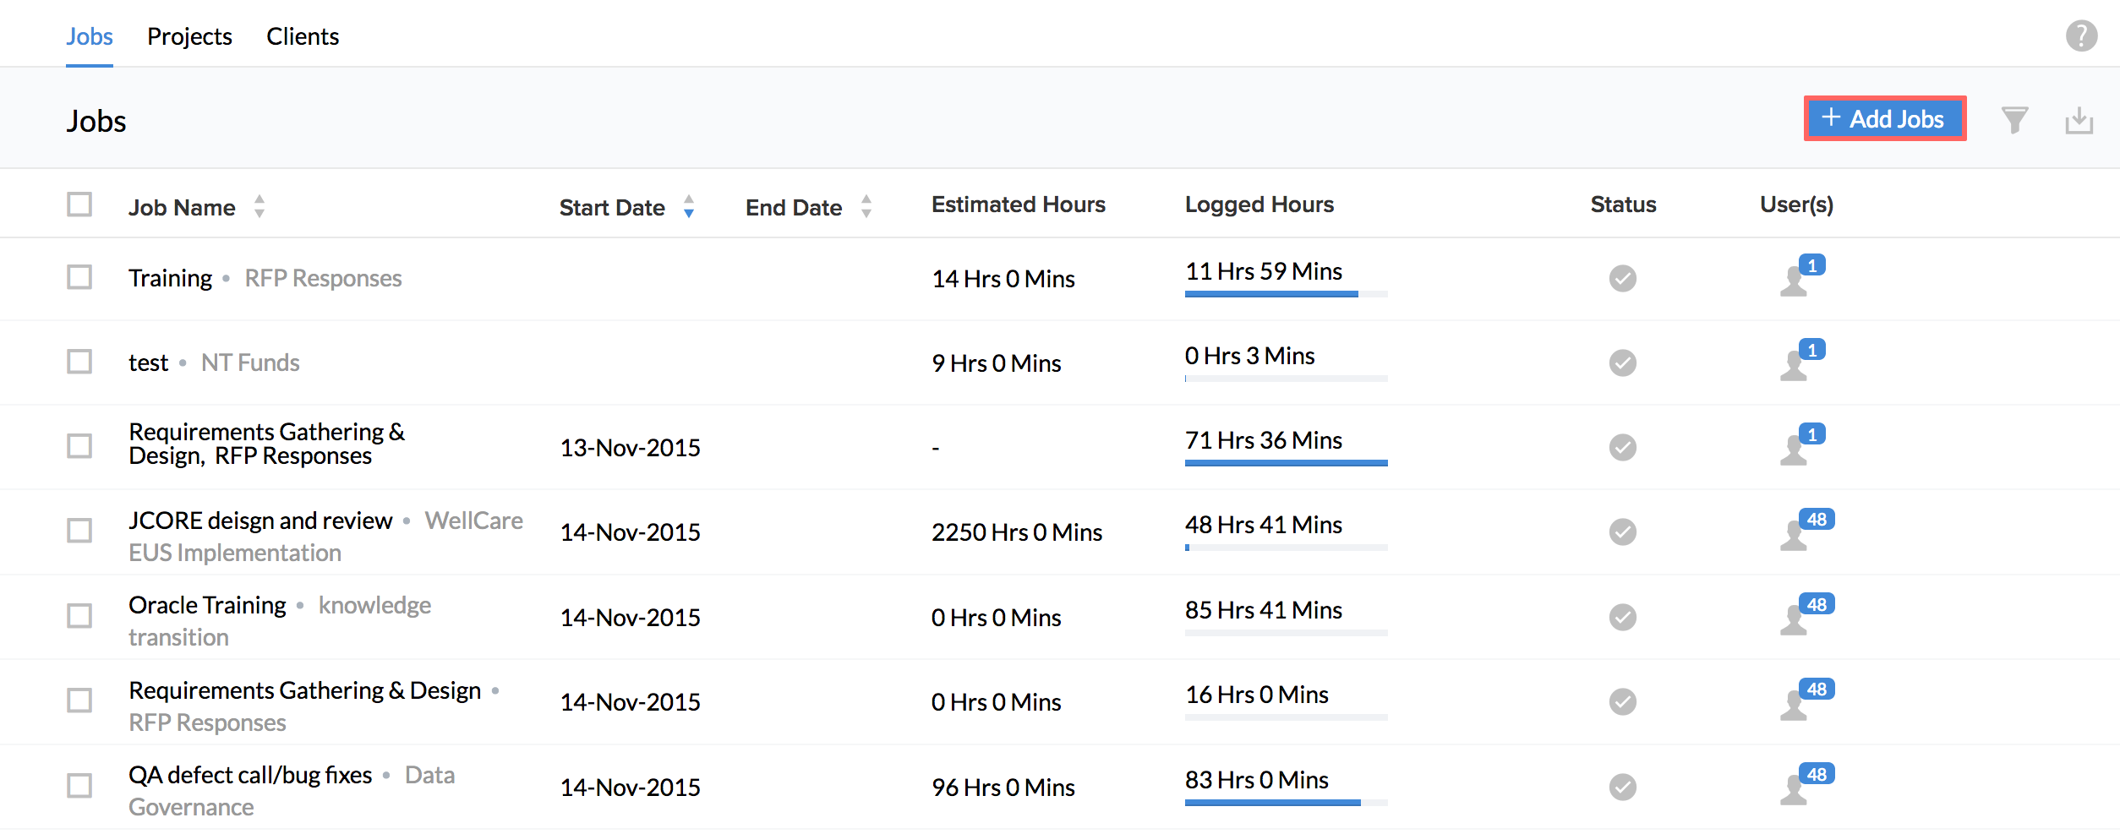This screenshot has width=2120, height=834.
Task: Sort by End Date arrows
Action: pos(866,207)
